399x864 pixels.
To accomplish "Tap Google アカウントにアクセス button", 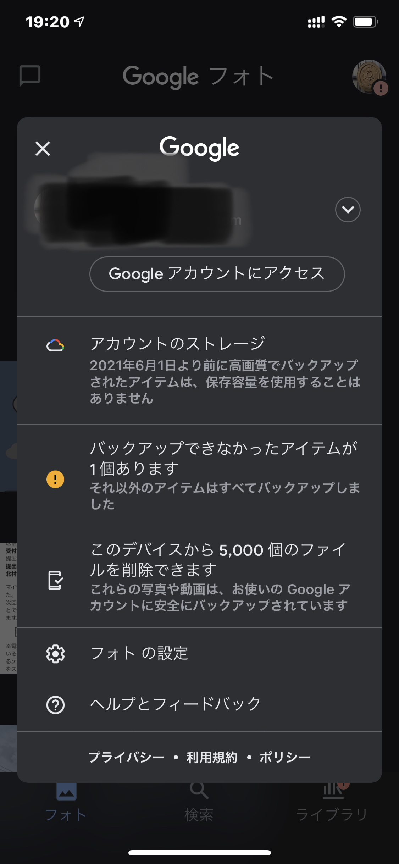I will pos(217,274).
